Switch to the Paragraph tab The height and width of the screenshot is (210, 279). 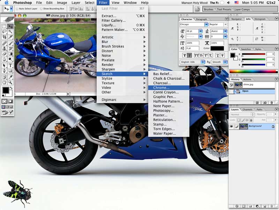point(202,19)
